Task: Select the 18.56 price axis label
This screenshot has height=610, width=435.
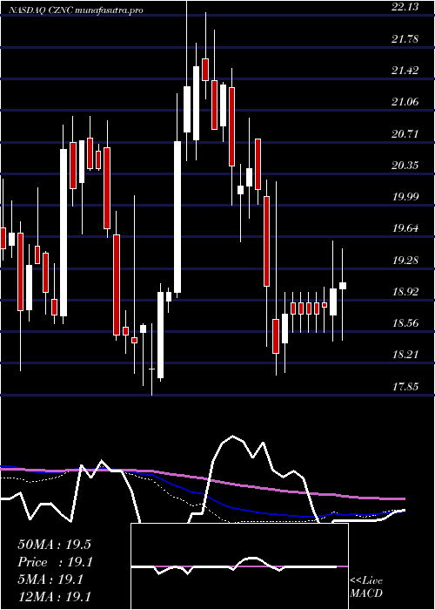Action: [x=405, y=323]
